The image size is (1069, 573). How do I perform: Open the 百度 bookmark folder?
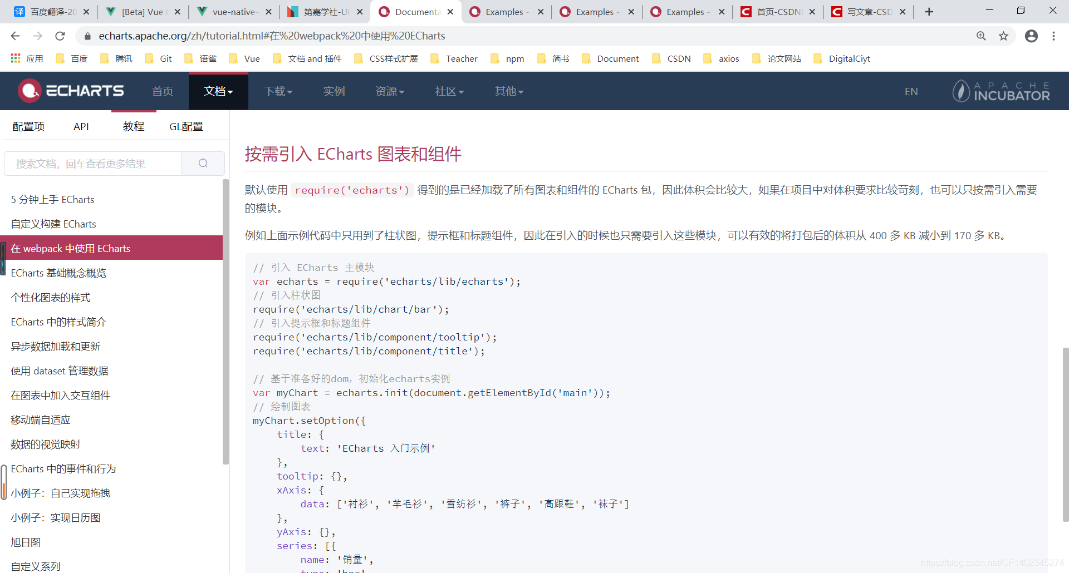click(72, 58)
